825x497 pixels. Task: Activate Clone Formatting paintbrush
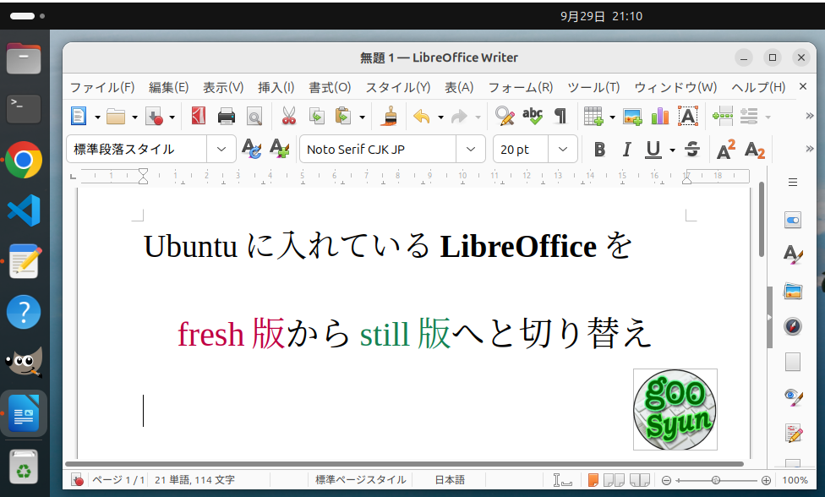[x=390, y=117]
